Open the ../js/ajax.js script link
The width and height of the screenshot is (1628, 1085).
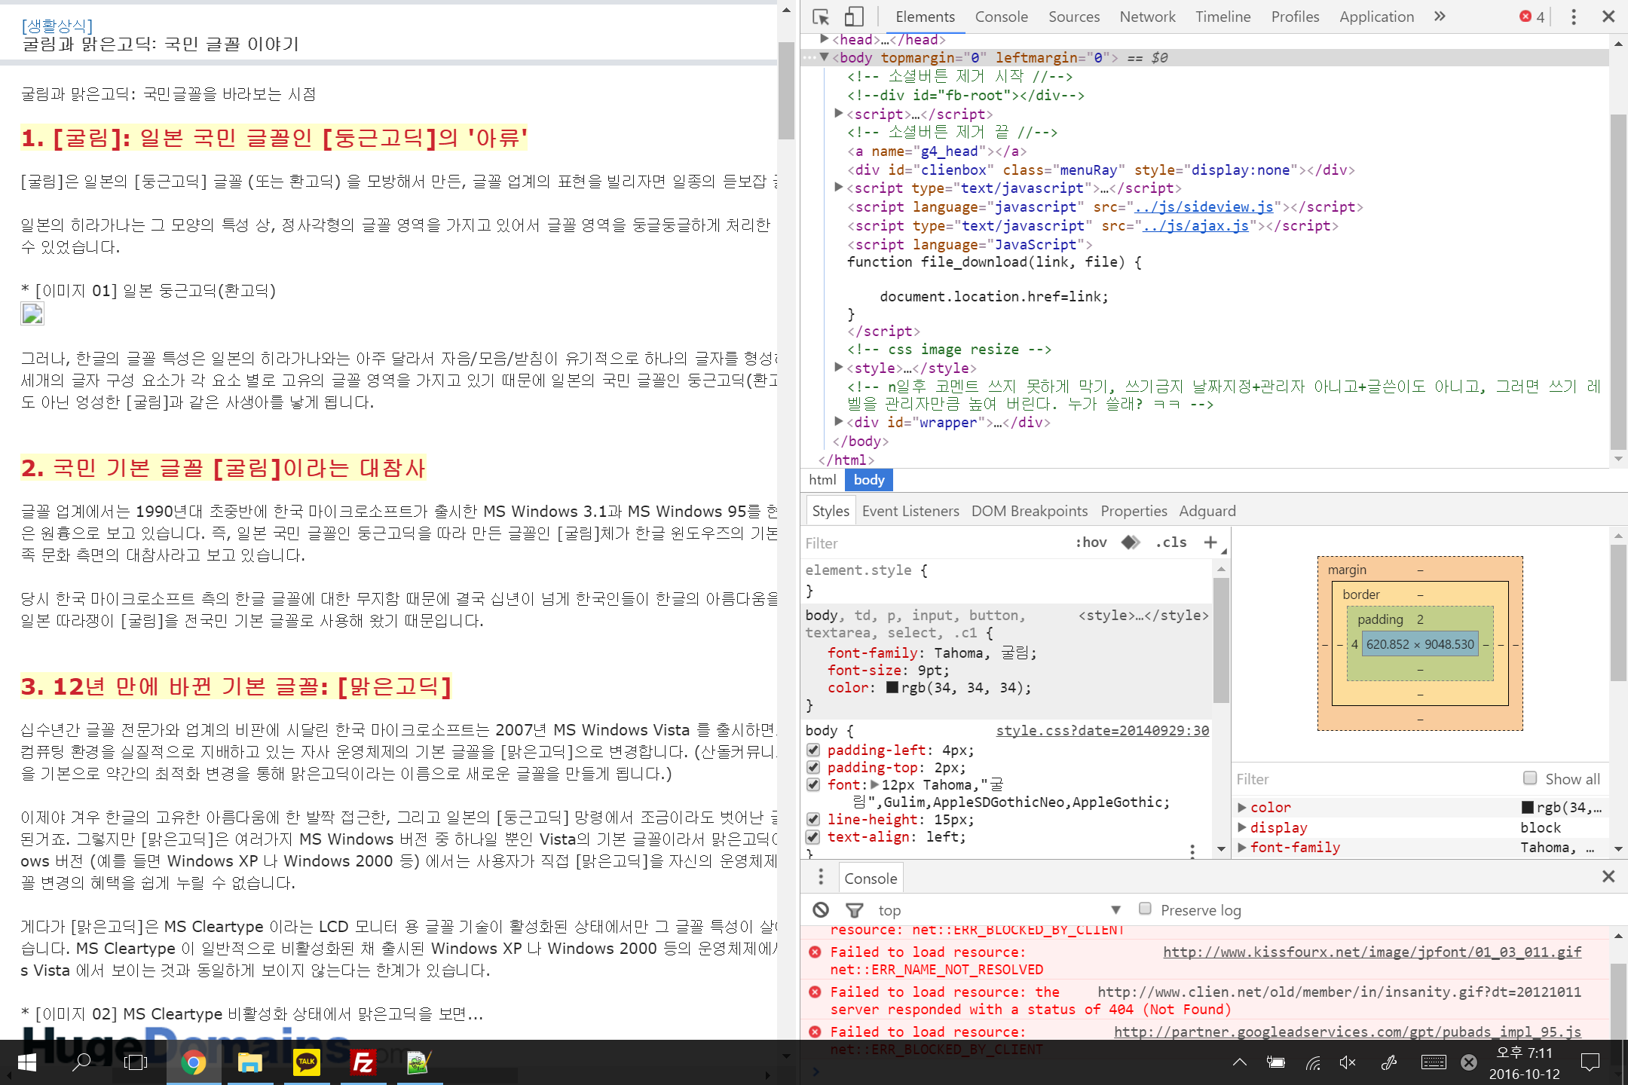point(1195,226)
